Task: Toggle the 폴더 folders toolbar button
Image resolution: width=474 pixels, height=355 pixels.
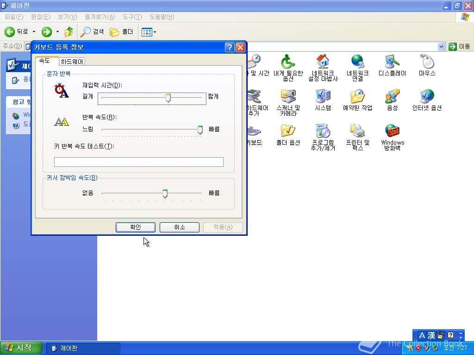Action: pos(122,32)
